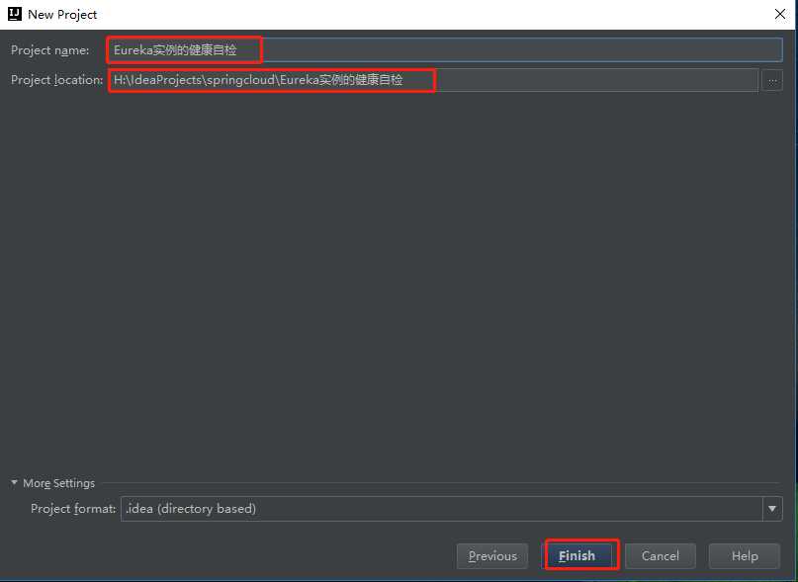Image resolution: width=798 pixels, height=582 pixels.
Task: Click the More Settings section heading text
Action: [59, 483]
